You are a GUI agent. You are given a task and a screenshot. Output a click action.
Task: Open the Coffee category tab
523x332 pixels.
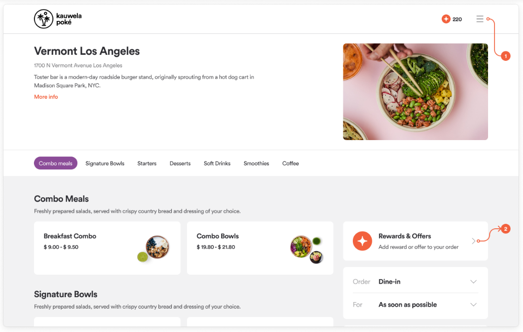(290, 164)
